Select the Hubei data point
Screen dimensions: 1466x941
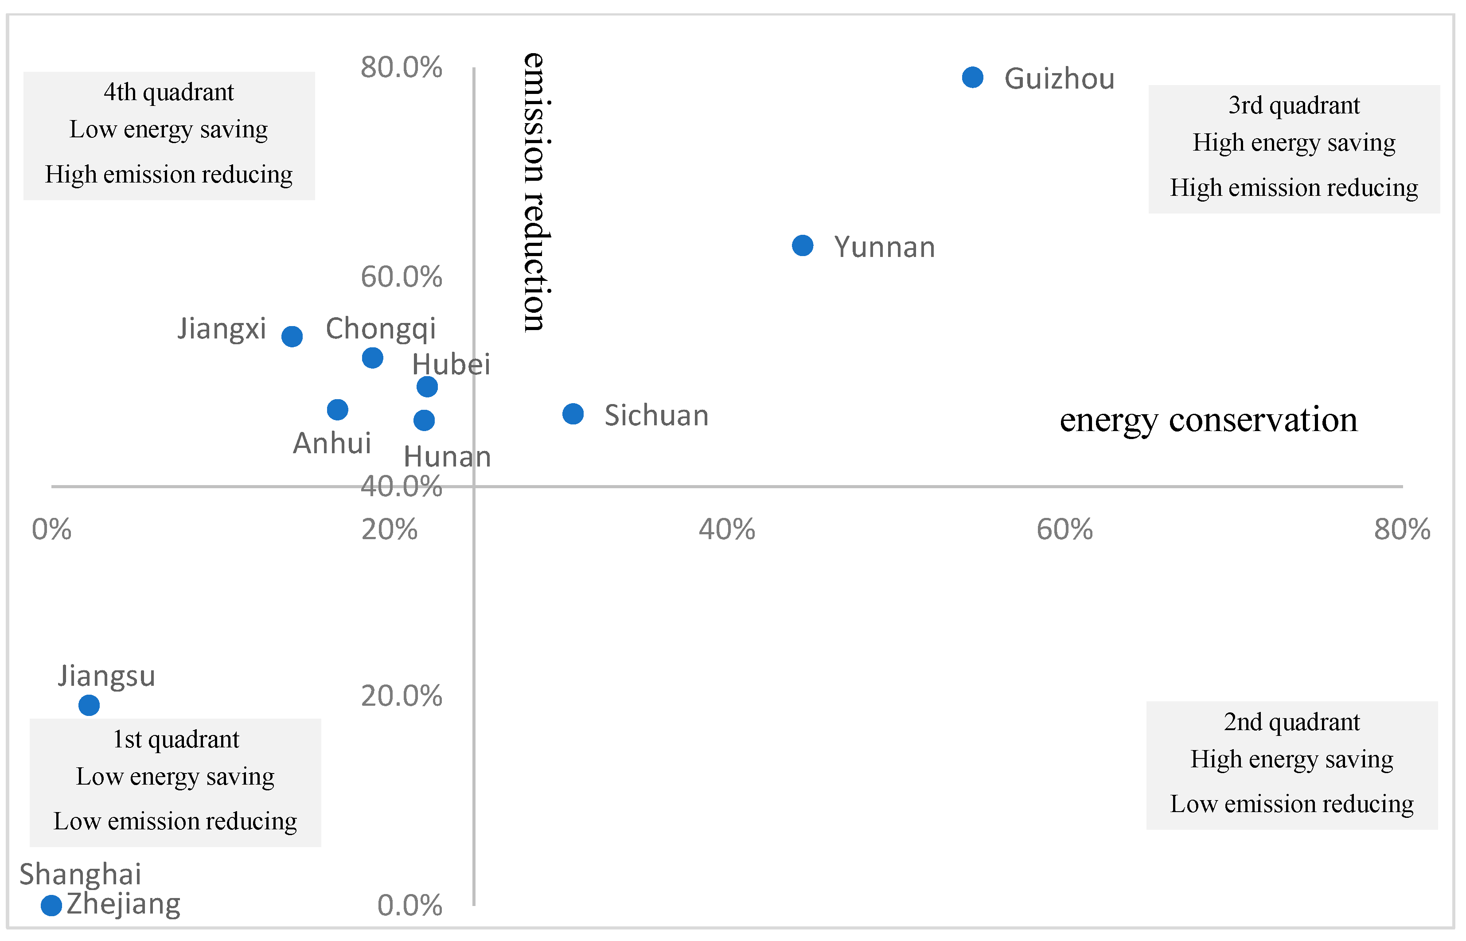pyautogui.click(x=427, y=386)
